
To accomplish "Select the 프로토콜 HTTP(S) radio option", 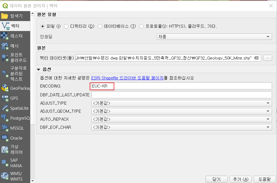I will pos(141,26).
